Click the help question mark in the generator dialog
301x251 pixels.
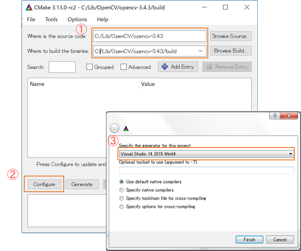(x=275, y=116)
